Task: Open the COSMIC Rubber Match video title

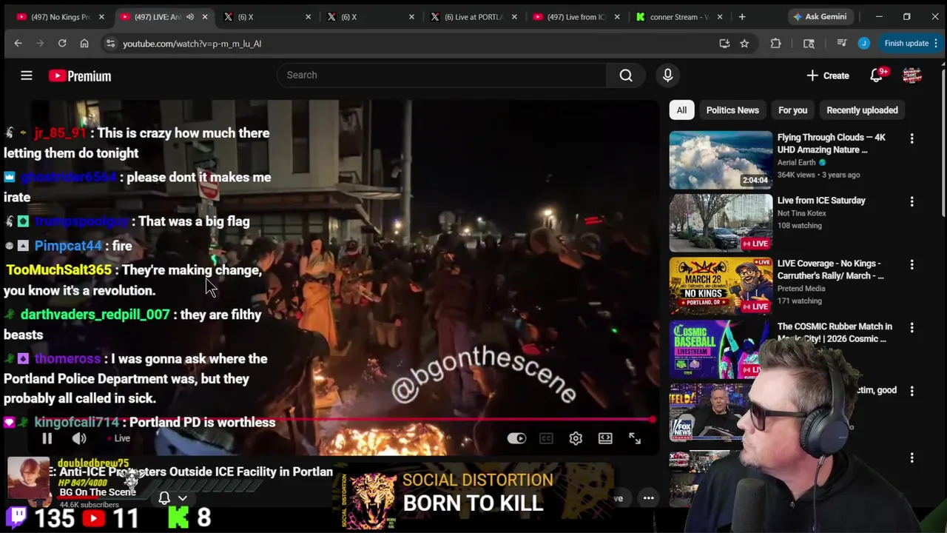Action: [835, 332]
